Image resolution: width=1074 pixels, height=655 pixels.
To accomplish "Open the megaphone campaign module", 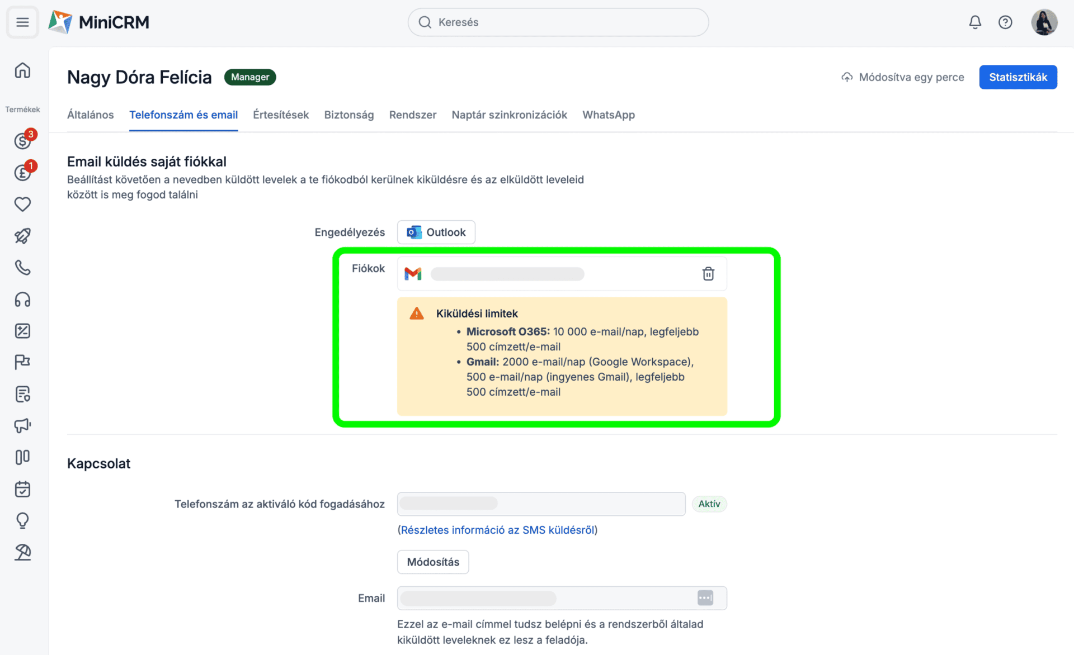I will click(x=22, y=426).
